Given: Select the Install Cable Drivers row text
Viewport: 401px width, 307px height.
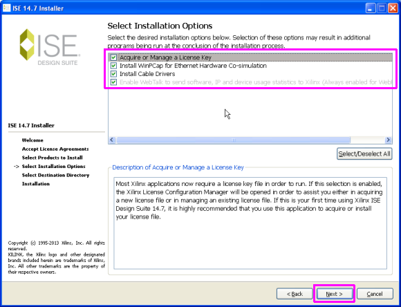Looking at the screenshot, I should tap(147, 74).
